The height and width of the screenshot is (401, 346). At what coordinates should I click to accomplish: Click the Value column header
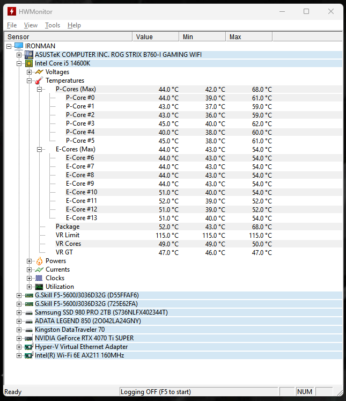[x=156, y=37]
